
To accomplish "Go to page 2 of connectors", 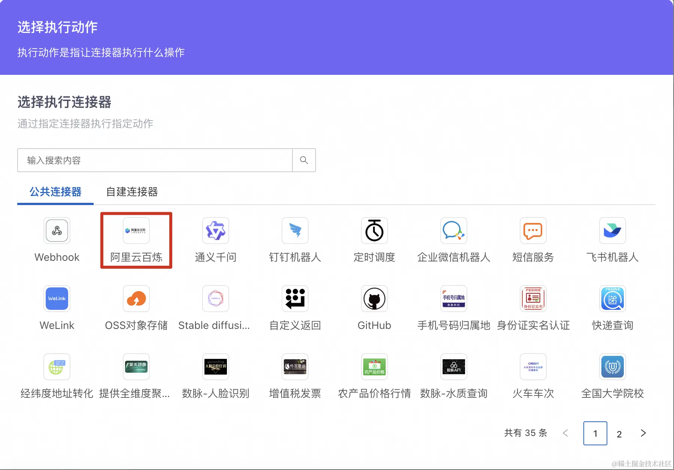I will pos(619,434).
